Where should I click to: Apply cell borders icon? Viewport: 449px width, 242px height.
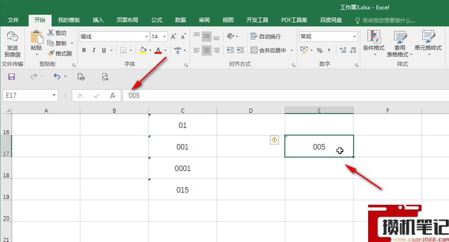(x=123, y=50)
